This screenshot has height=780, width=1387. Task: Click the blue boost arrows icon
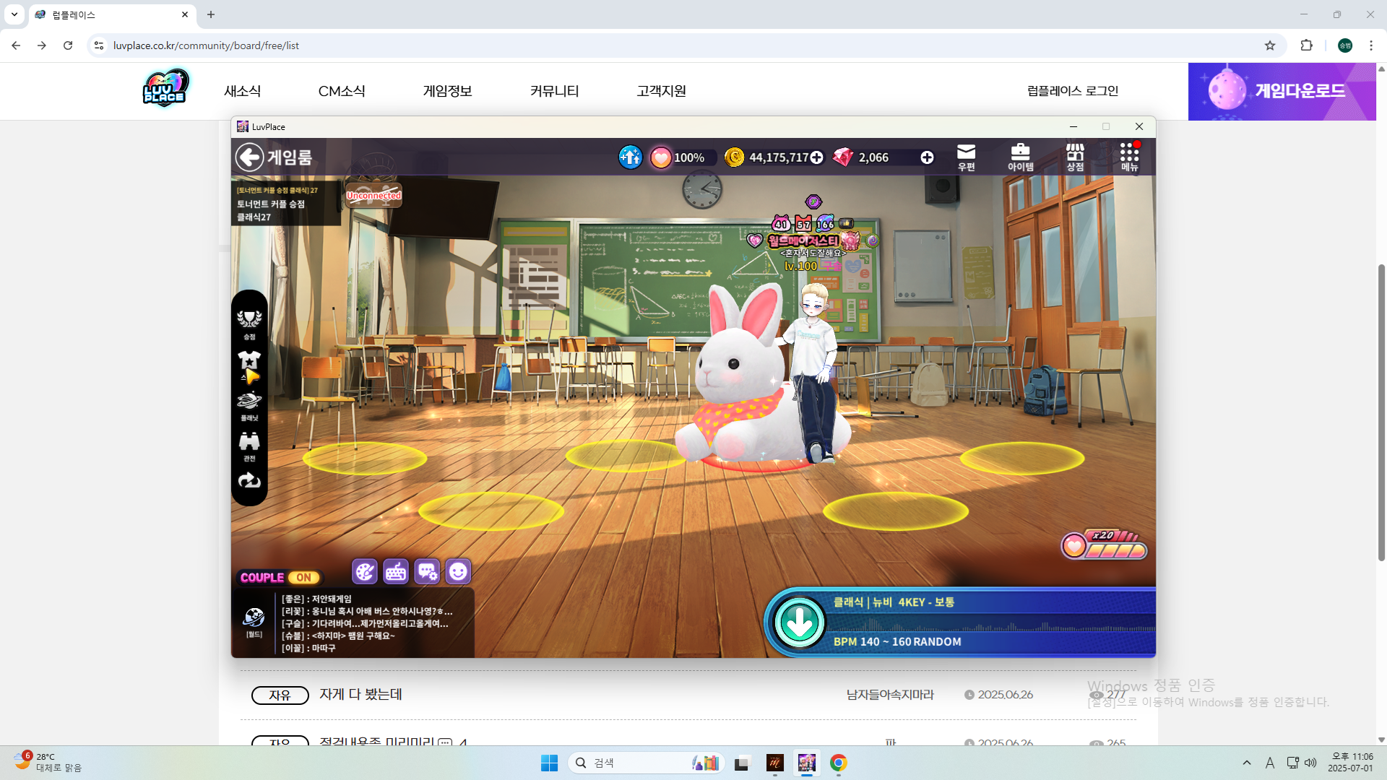pos(630,157)
